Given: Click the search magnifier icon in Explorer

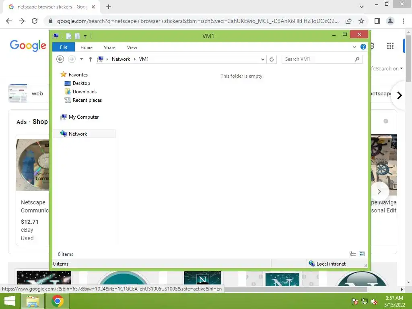Looking at the screenshot, I should (x=357, y=59).
